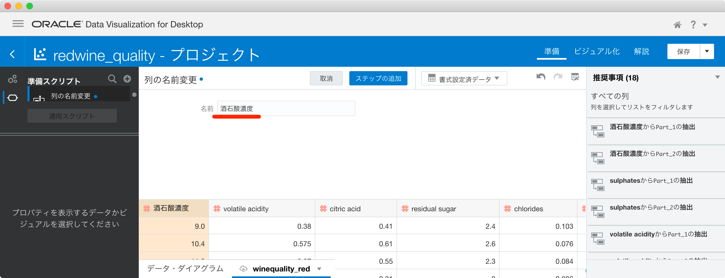This screenshot has width=725, height=278.
Task: Click extract icon beside 酒石酸濃度 Part_2
Action: point(597,158)
